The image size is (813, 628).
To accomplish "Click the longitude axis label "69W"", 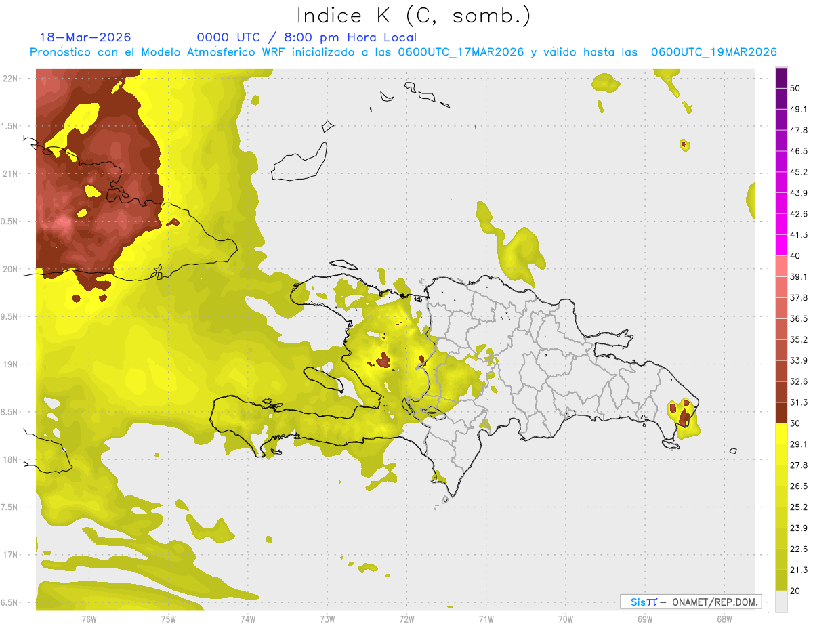I will [645, 619].
